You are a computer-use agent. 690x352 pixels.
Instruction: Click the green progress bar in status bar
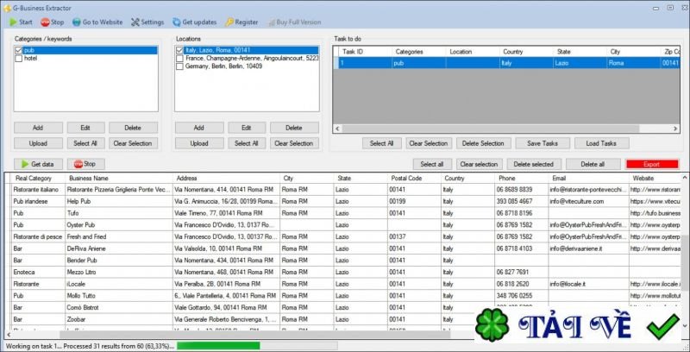pyautogui.click(x=218, y=346)
